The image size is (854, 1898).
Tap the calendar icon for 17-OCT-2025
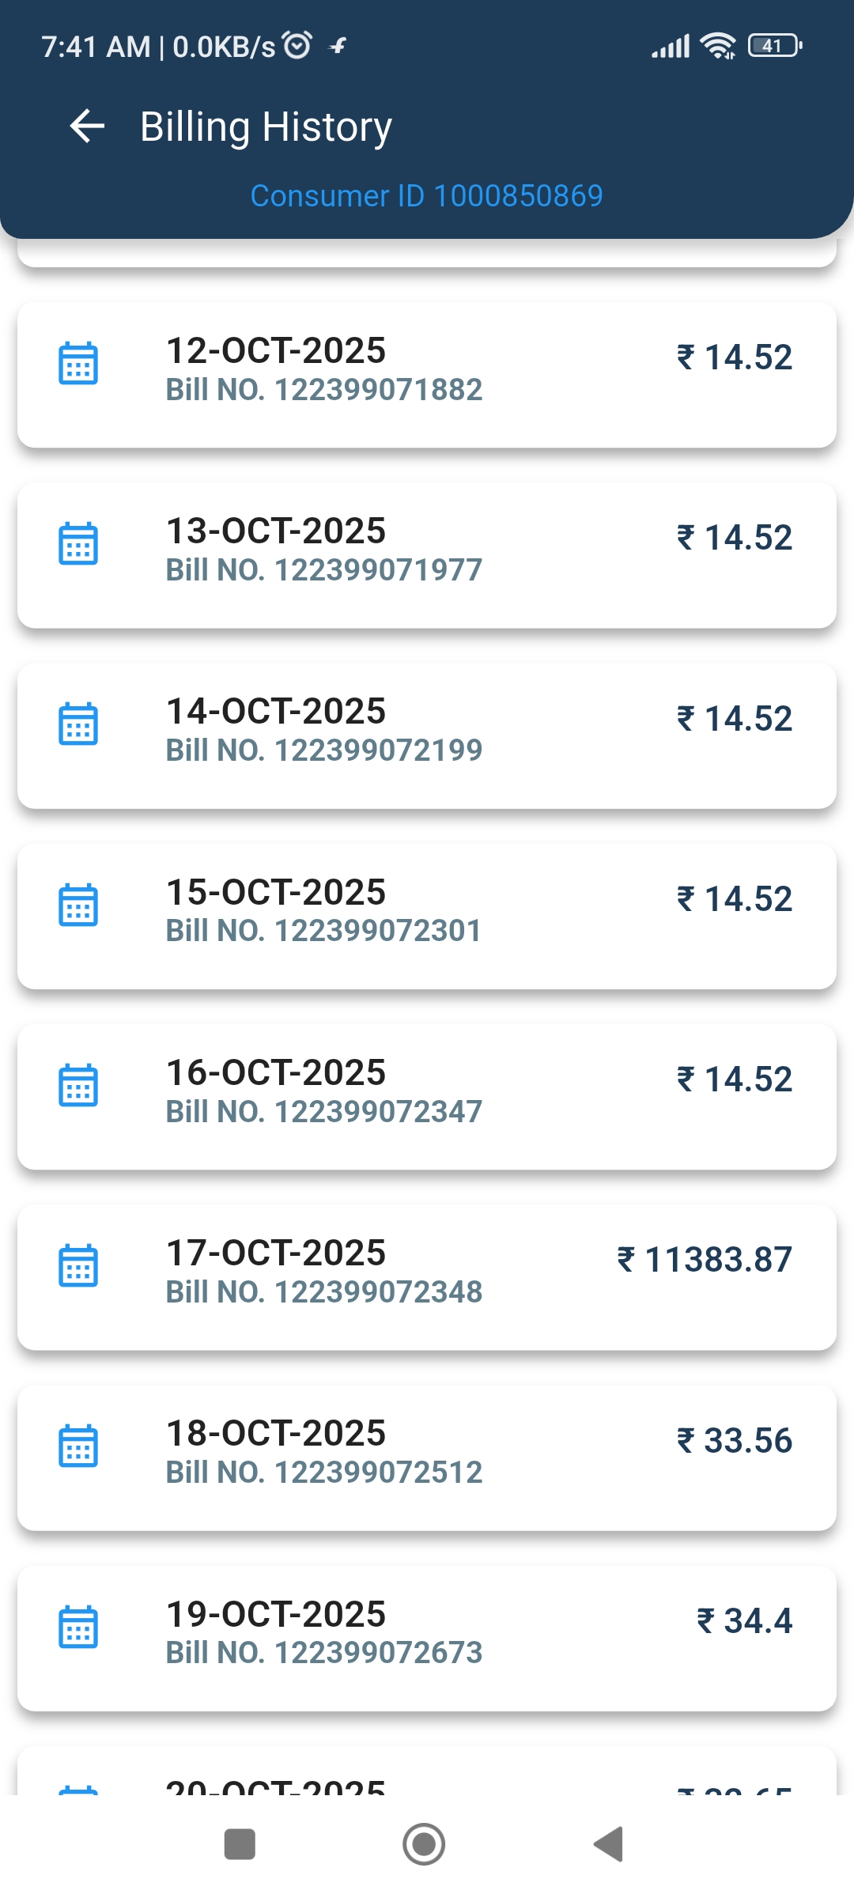[78, 1265]
